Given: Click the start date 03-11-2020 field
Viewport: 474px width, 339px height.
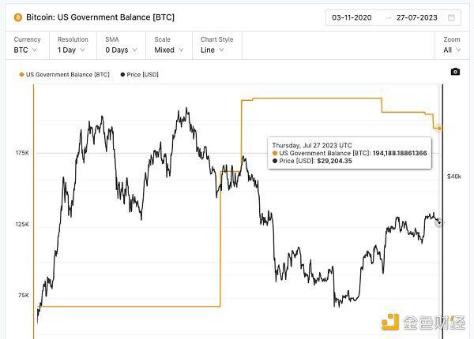Looking at the screenshot, I should (352, 17).
